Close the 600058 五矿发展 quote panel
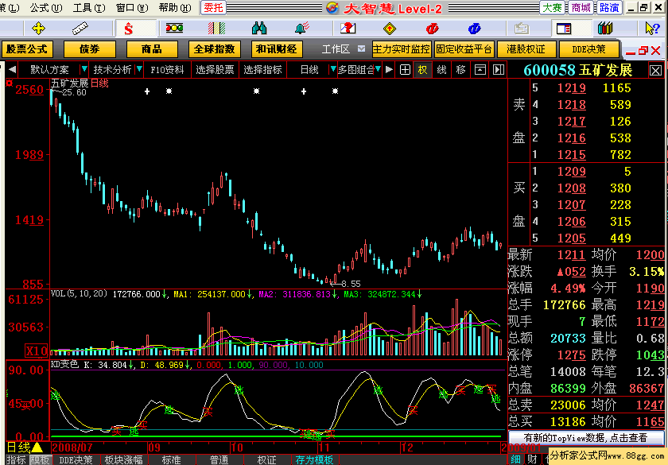This screenshot has height=465, width=668. [x=655, y=70]
